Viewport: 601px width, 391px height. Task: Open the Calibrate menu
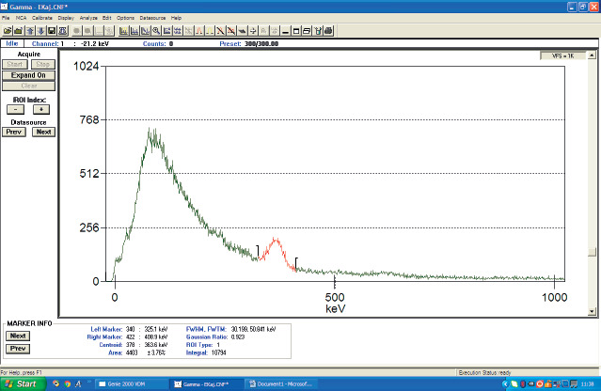[x=43, y=18]
